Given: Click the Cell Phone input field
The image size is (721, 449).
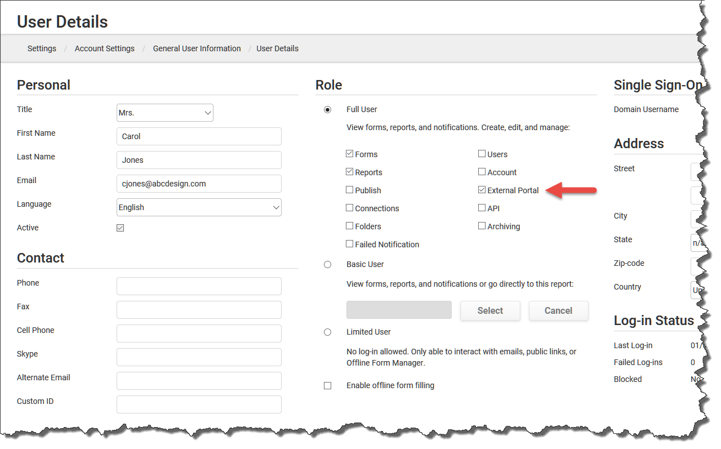Looking at the screenshot, I should pos(199,334).
